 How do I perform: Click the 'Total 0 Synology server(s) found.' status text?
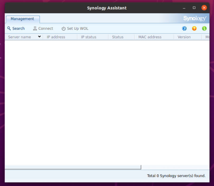[x=176, y=176]
